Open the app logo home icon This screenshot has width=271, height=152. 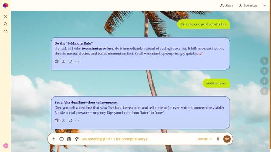[6, 5]
